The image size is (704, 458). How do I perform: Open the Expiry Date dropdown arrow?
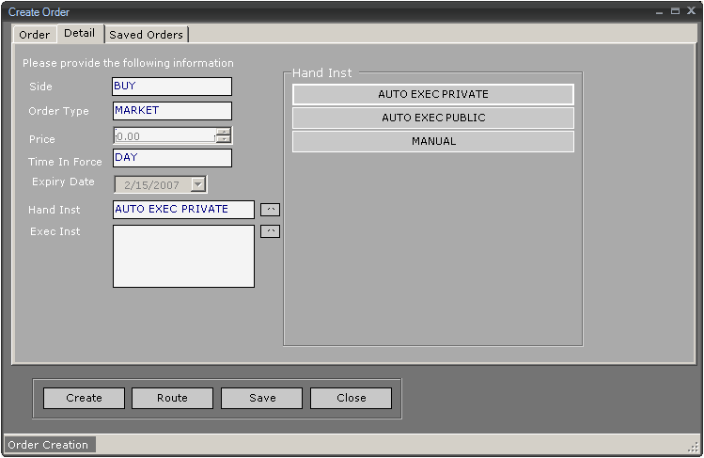(x=198, y=184)
